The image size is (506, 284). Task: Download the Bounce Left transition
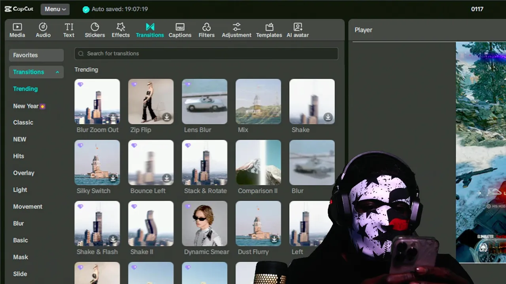point(167,178)
